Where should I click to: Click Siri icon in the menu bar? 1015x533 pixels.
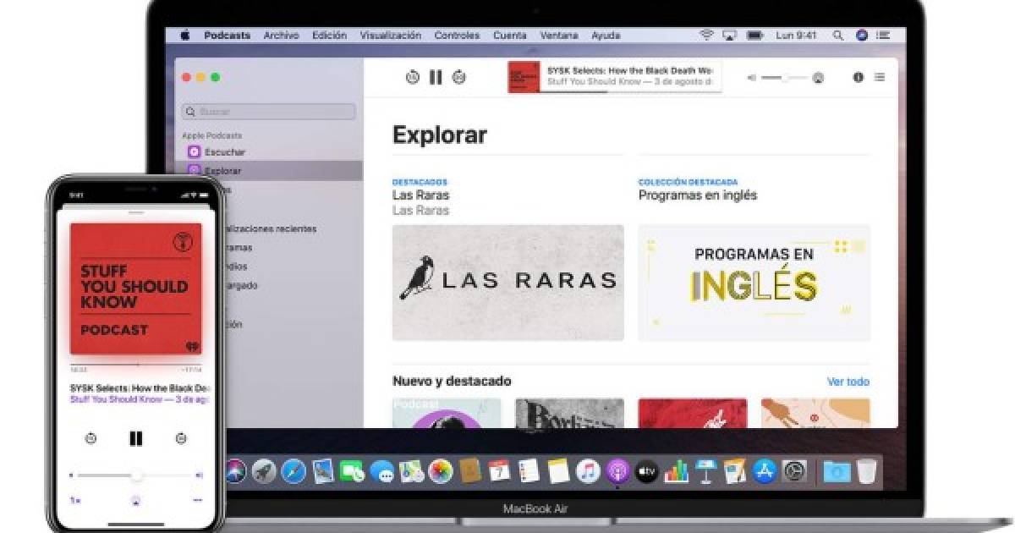(x=862, y=36)
